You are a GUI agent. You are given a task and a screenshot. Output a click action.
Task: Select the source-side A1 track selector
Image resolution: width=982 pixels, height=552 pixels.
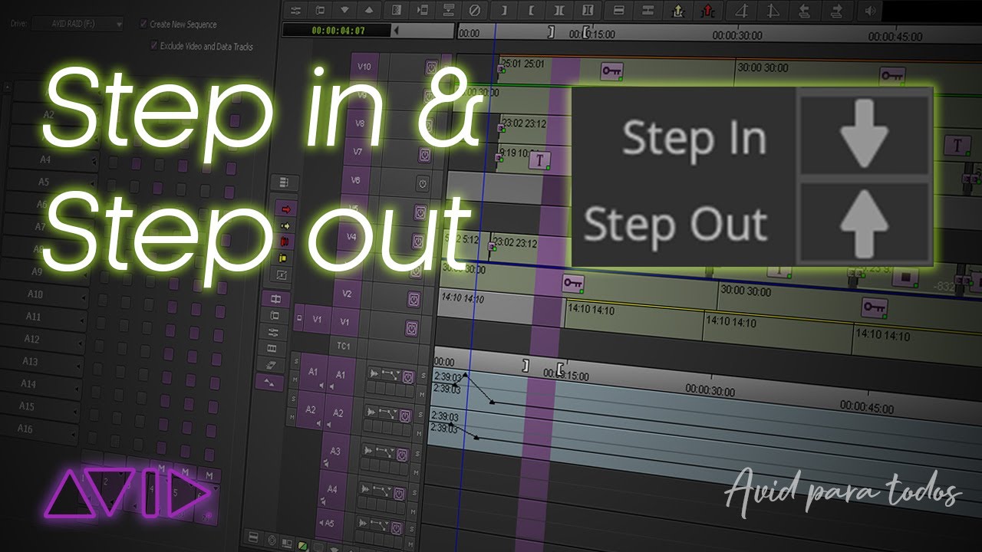pyautogui.click(x=313, y=372)
